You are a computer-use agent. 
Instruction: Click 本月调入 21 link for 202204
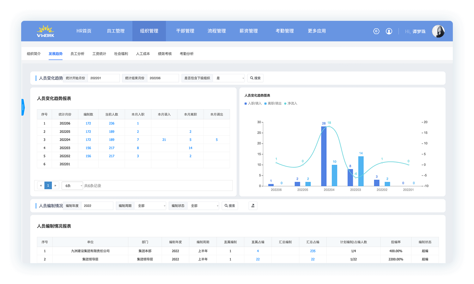pos(164,140)
